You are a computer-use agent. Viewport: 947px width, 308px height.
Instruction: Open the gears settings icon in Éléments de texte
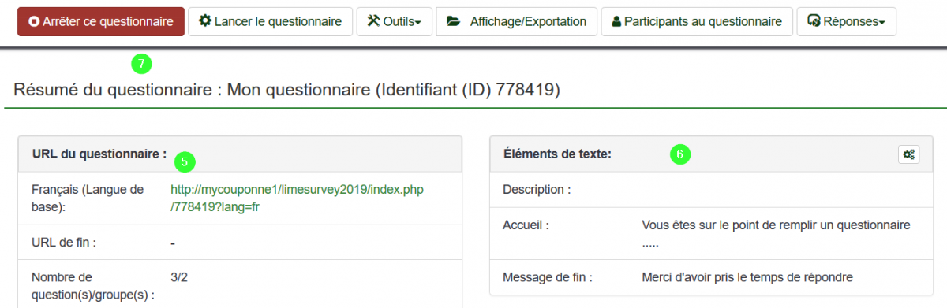tap(909, 155)
